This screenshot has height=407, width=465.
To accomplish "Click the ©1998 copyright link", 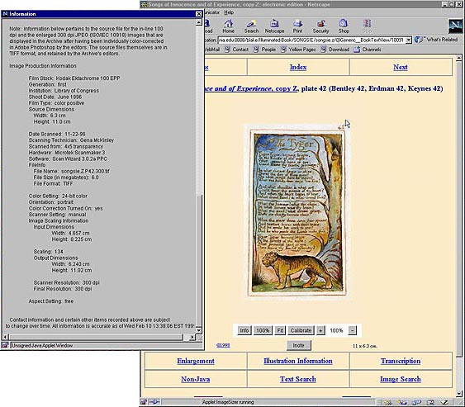I will point(223,345).
